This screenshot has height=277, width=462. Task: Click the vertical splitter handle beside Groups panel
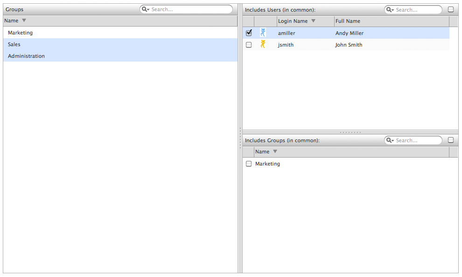[x=240, y=138]
